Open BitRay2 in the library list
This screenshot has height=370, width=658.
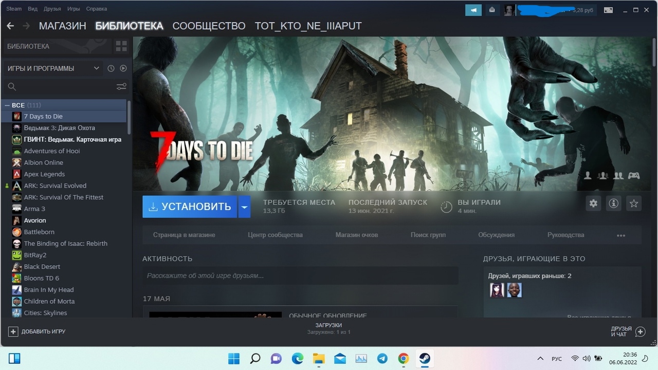click(x=64, y=255)
